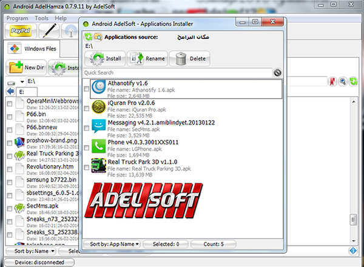The image size is (364, 267).
Task: Open the Program menu
Action: [17, 18]
